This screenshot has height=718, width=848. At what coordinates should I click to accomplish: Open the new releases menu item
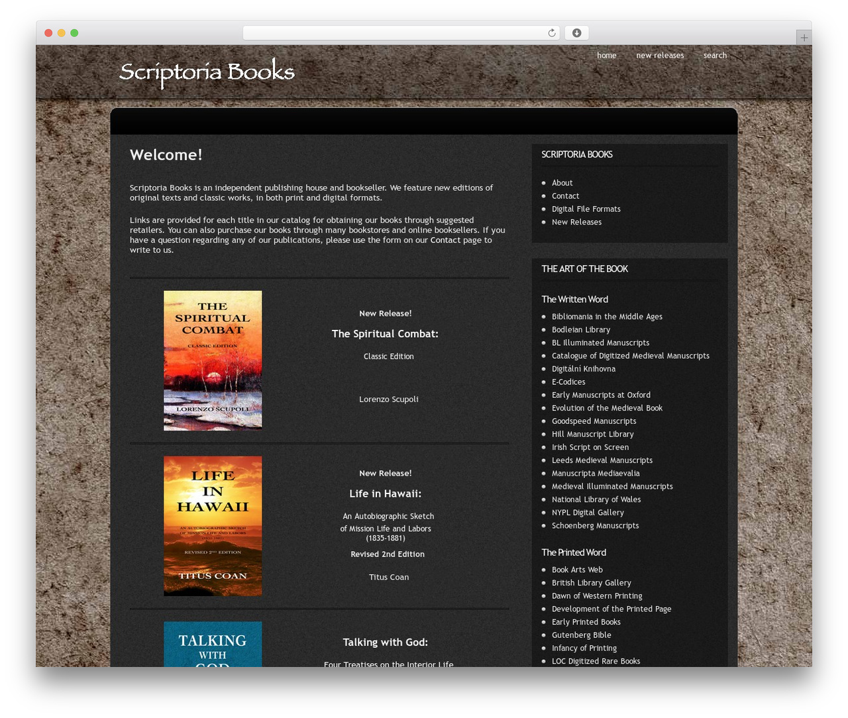660,56
